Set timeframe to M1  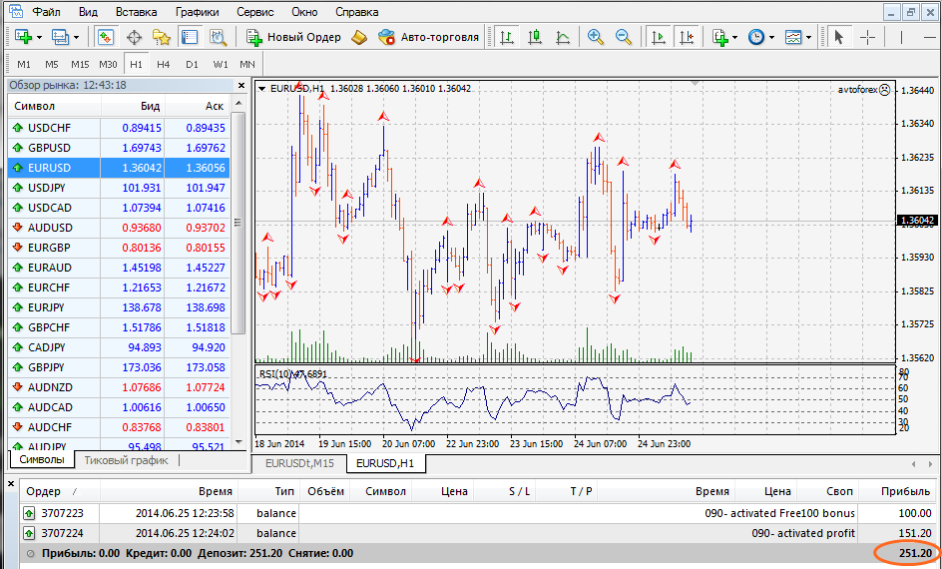(x=24, y=64)
